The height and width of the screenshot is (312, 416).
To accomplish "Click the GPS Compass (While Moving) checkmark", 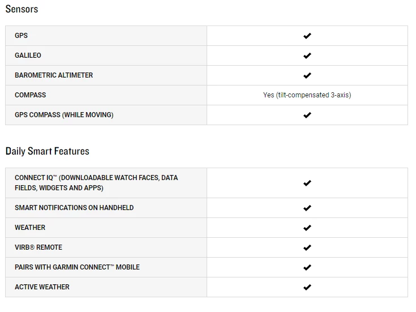I will coord(307,115).
